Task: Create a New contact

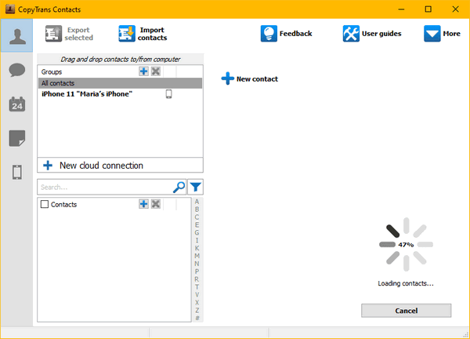Action: (x=249, y=78)
